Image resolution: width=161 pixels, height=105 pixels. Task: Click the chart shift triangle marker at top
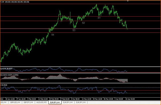click(x=128, y=1)
